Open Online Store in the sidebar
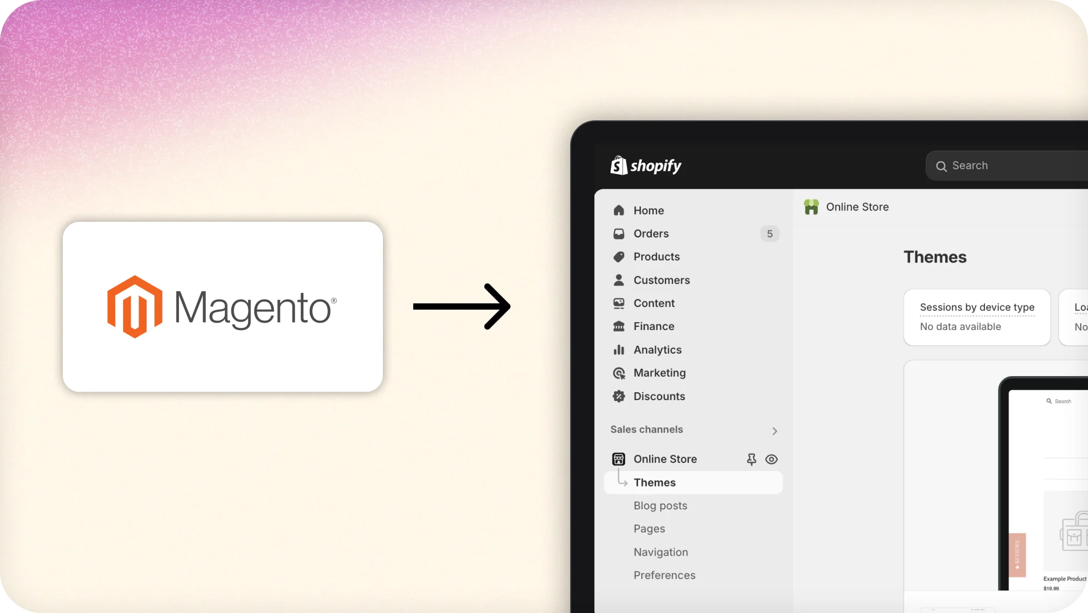 click(665, 459)
